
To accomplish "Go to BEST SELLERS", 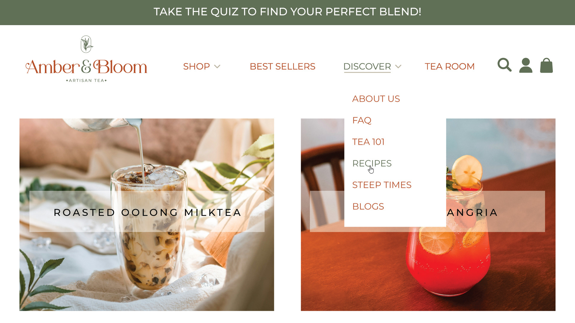I will (282, 66).
